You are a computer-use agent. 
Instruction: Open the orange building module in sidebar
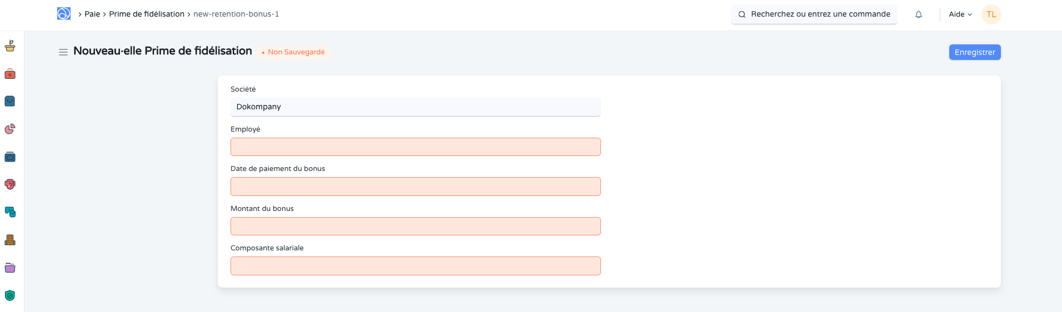point(10,240)
